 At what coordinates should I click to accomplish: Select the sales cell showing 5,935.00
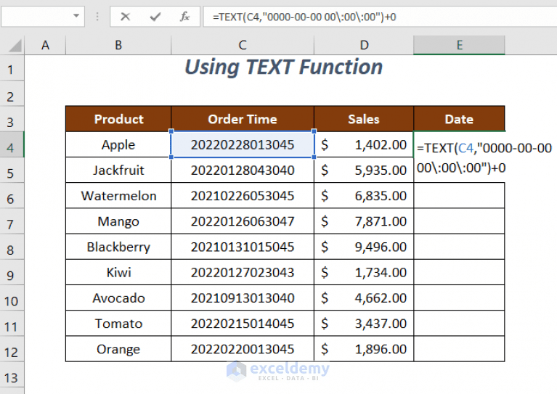pyautogui.click(x=364, y=170)
